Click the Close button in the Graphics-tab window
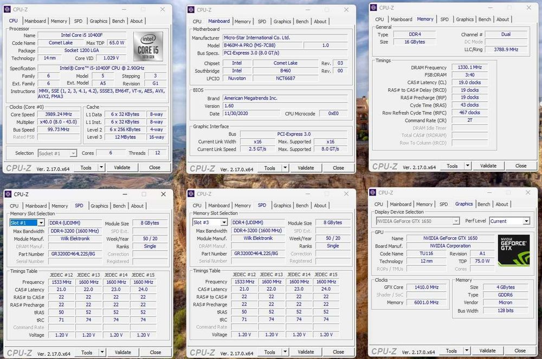The height and width of the screenshot is (359, 542). click(520, 350)
